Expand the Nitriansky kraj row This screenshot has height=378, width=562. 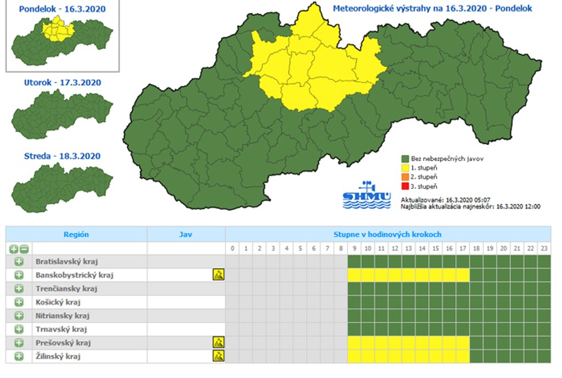coord(19,315)
